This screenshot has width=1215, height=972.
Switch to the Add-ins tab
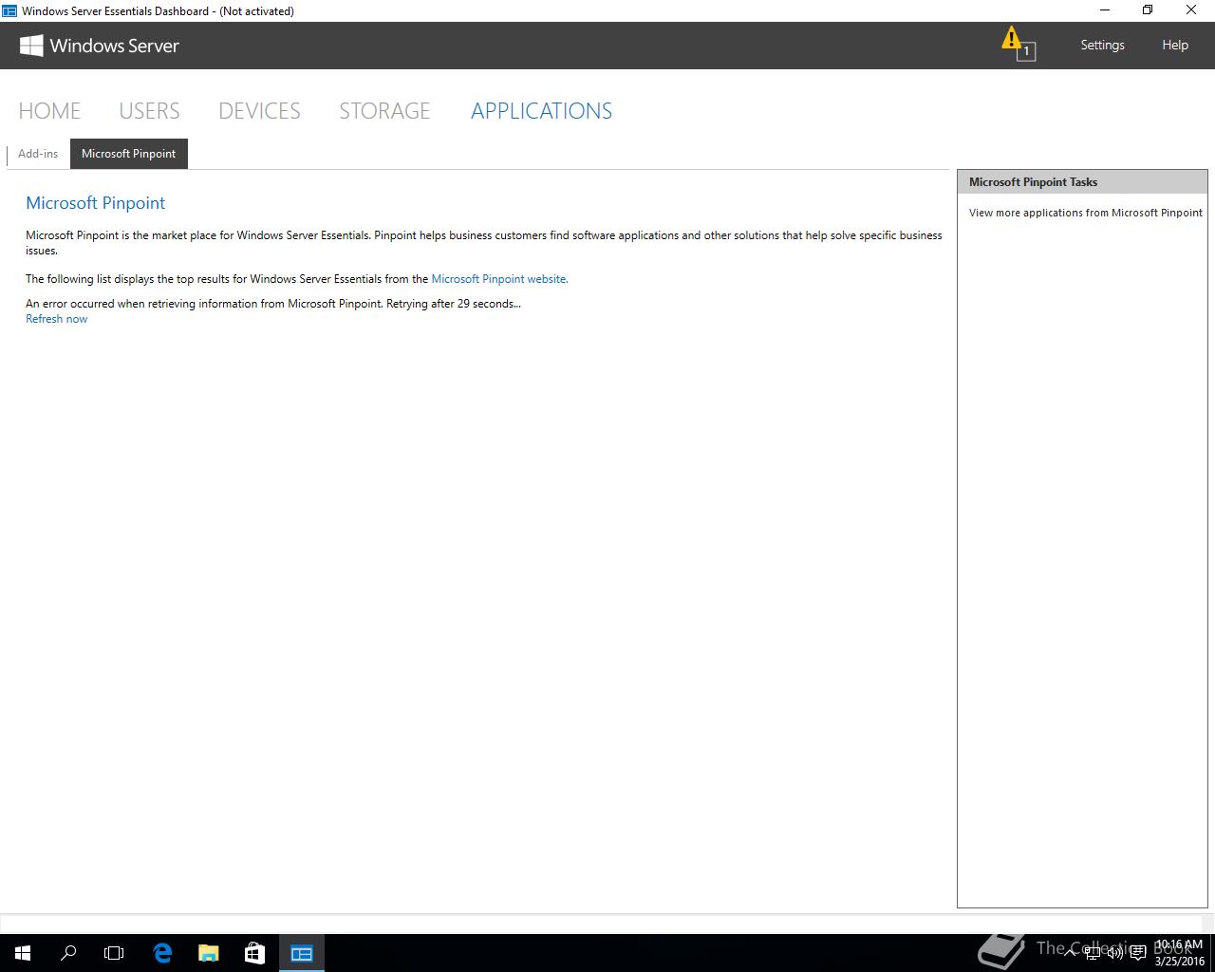[x=38, y=154]
